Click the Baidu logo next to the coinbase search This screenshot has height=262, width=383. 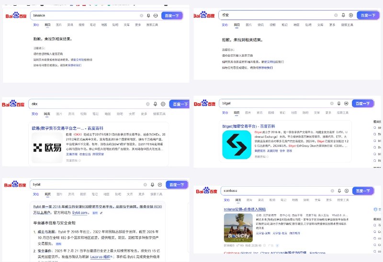tap(207, 190)
